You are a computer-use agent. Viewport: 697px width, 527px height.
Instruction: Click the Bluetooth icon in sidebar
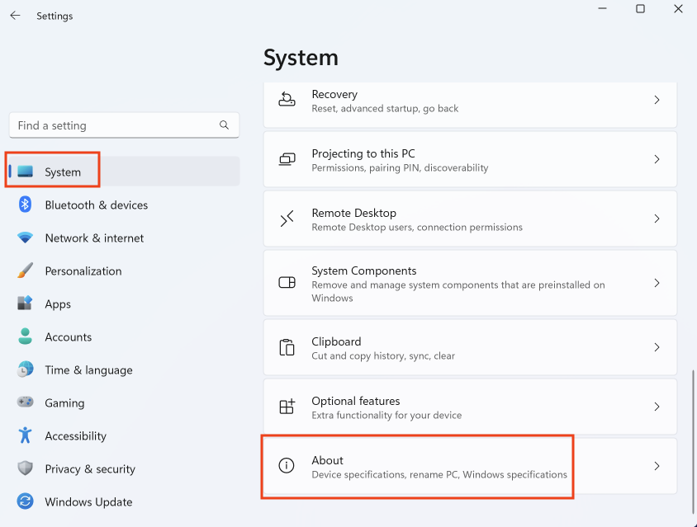click(x=26, y=205)
